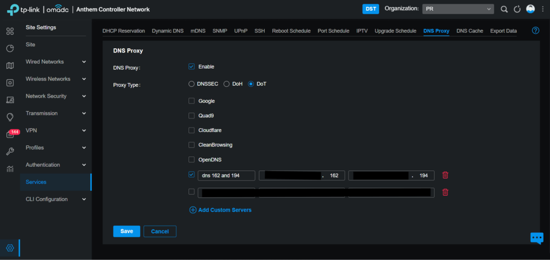The width and height of the screenshot is (550, 260).
Task: Open the Map icon in sidebar
Action: (10, 65)
